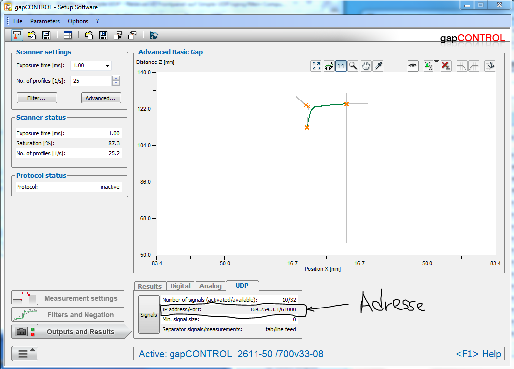
Task: Remove cutting range red X icon
Action: point(445,66)
